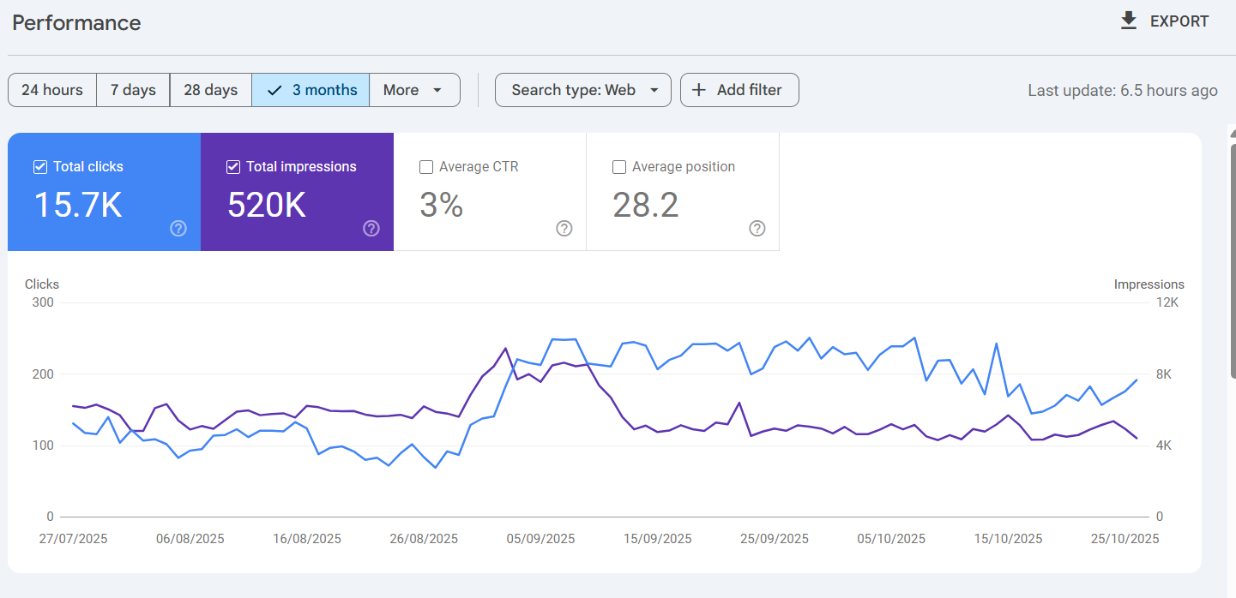Viewport: 1236px width, 598px height.
Task: Switch to the 7 days tab
Action: pyautogui.click(x=132, y=89)
